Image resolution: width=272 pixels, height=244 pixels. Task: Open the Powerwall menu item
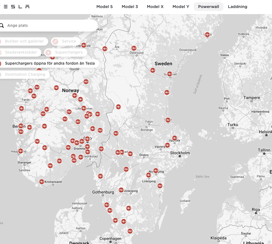(x=208, y=7)
